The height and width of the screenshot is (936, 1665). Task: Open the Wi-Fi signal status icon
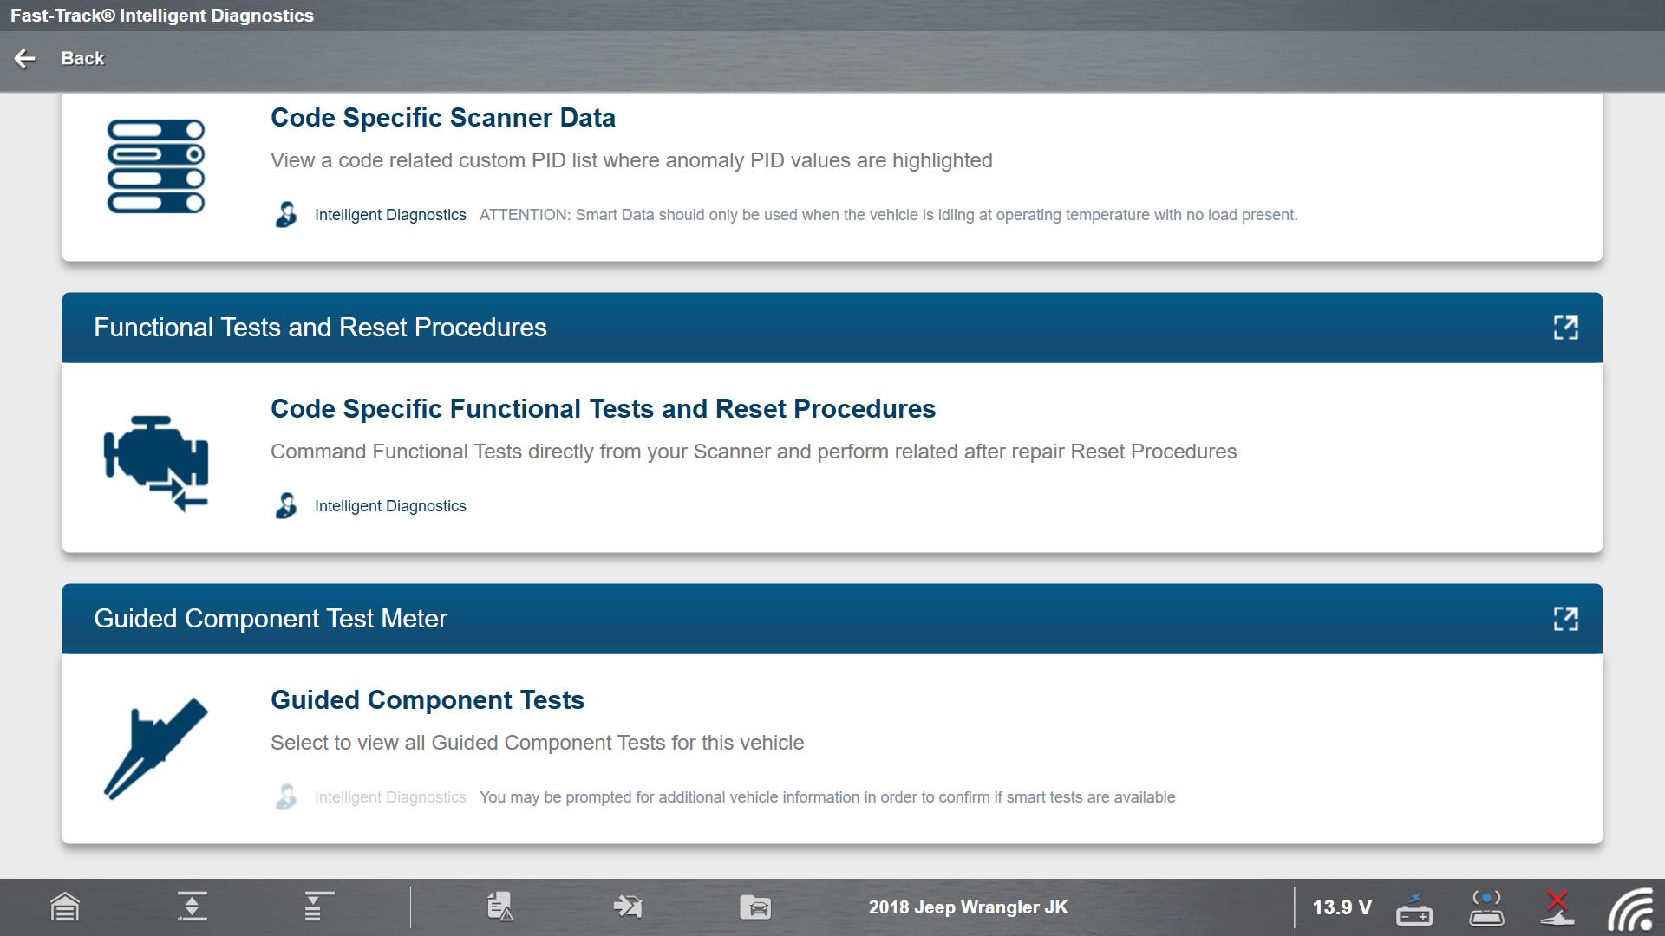pos(1630,908)
